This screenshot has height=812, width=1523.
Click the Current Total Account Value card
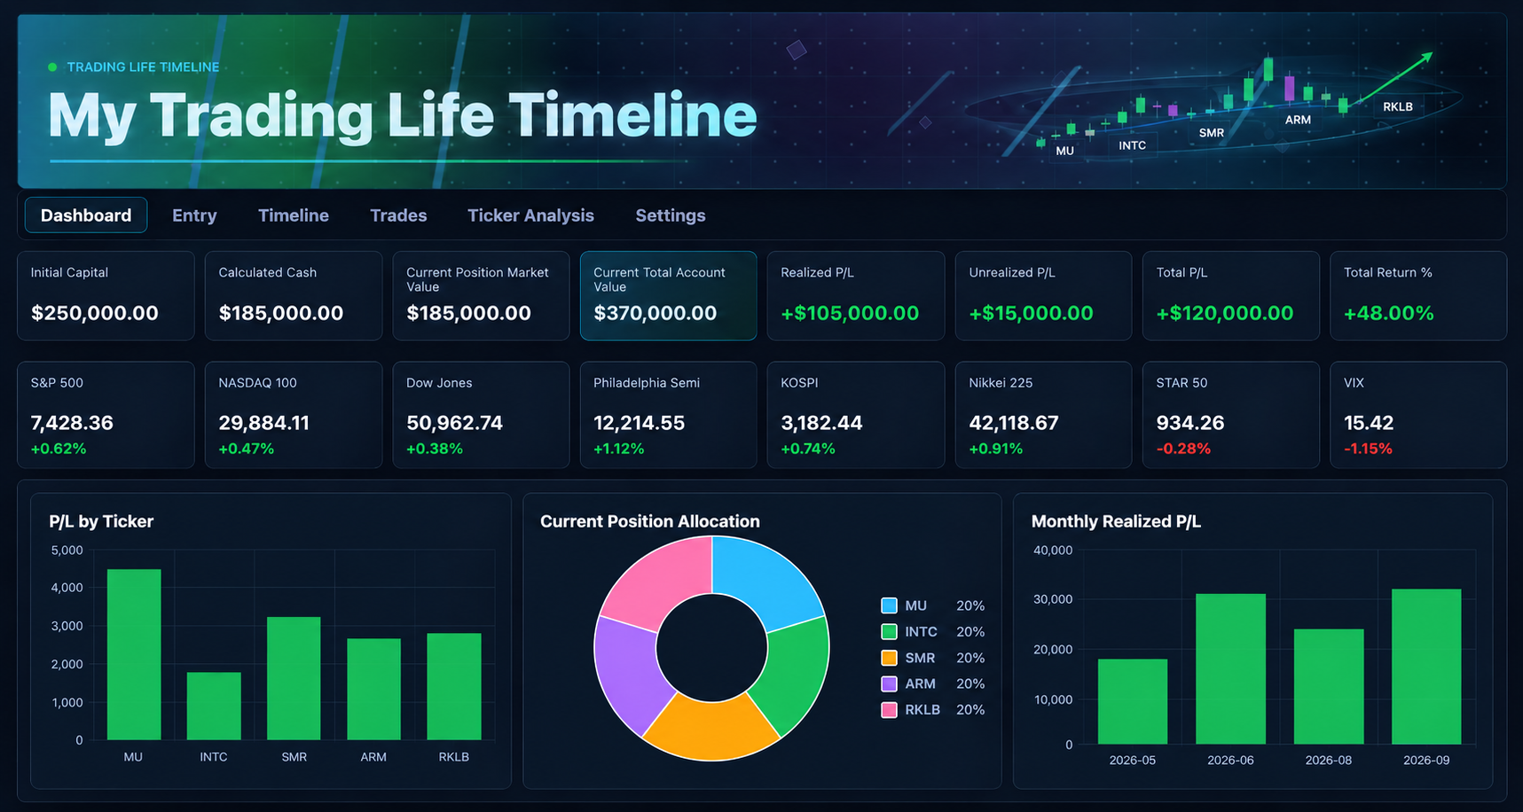(669, 296)
